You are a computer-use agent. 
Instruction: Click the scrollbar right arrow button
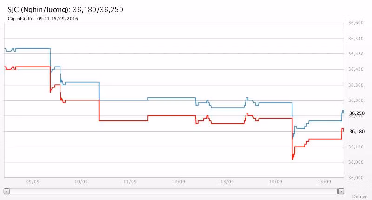pos(341,191)
